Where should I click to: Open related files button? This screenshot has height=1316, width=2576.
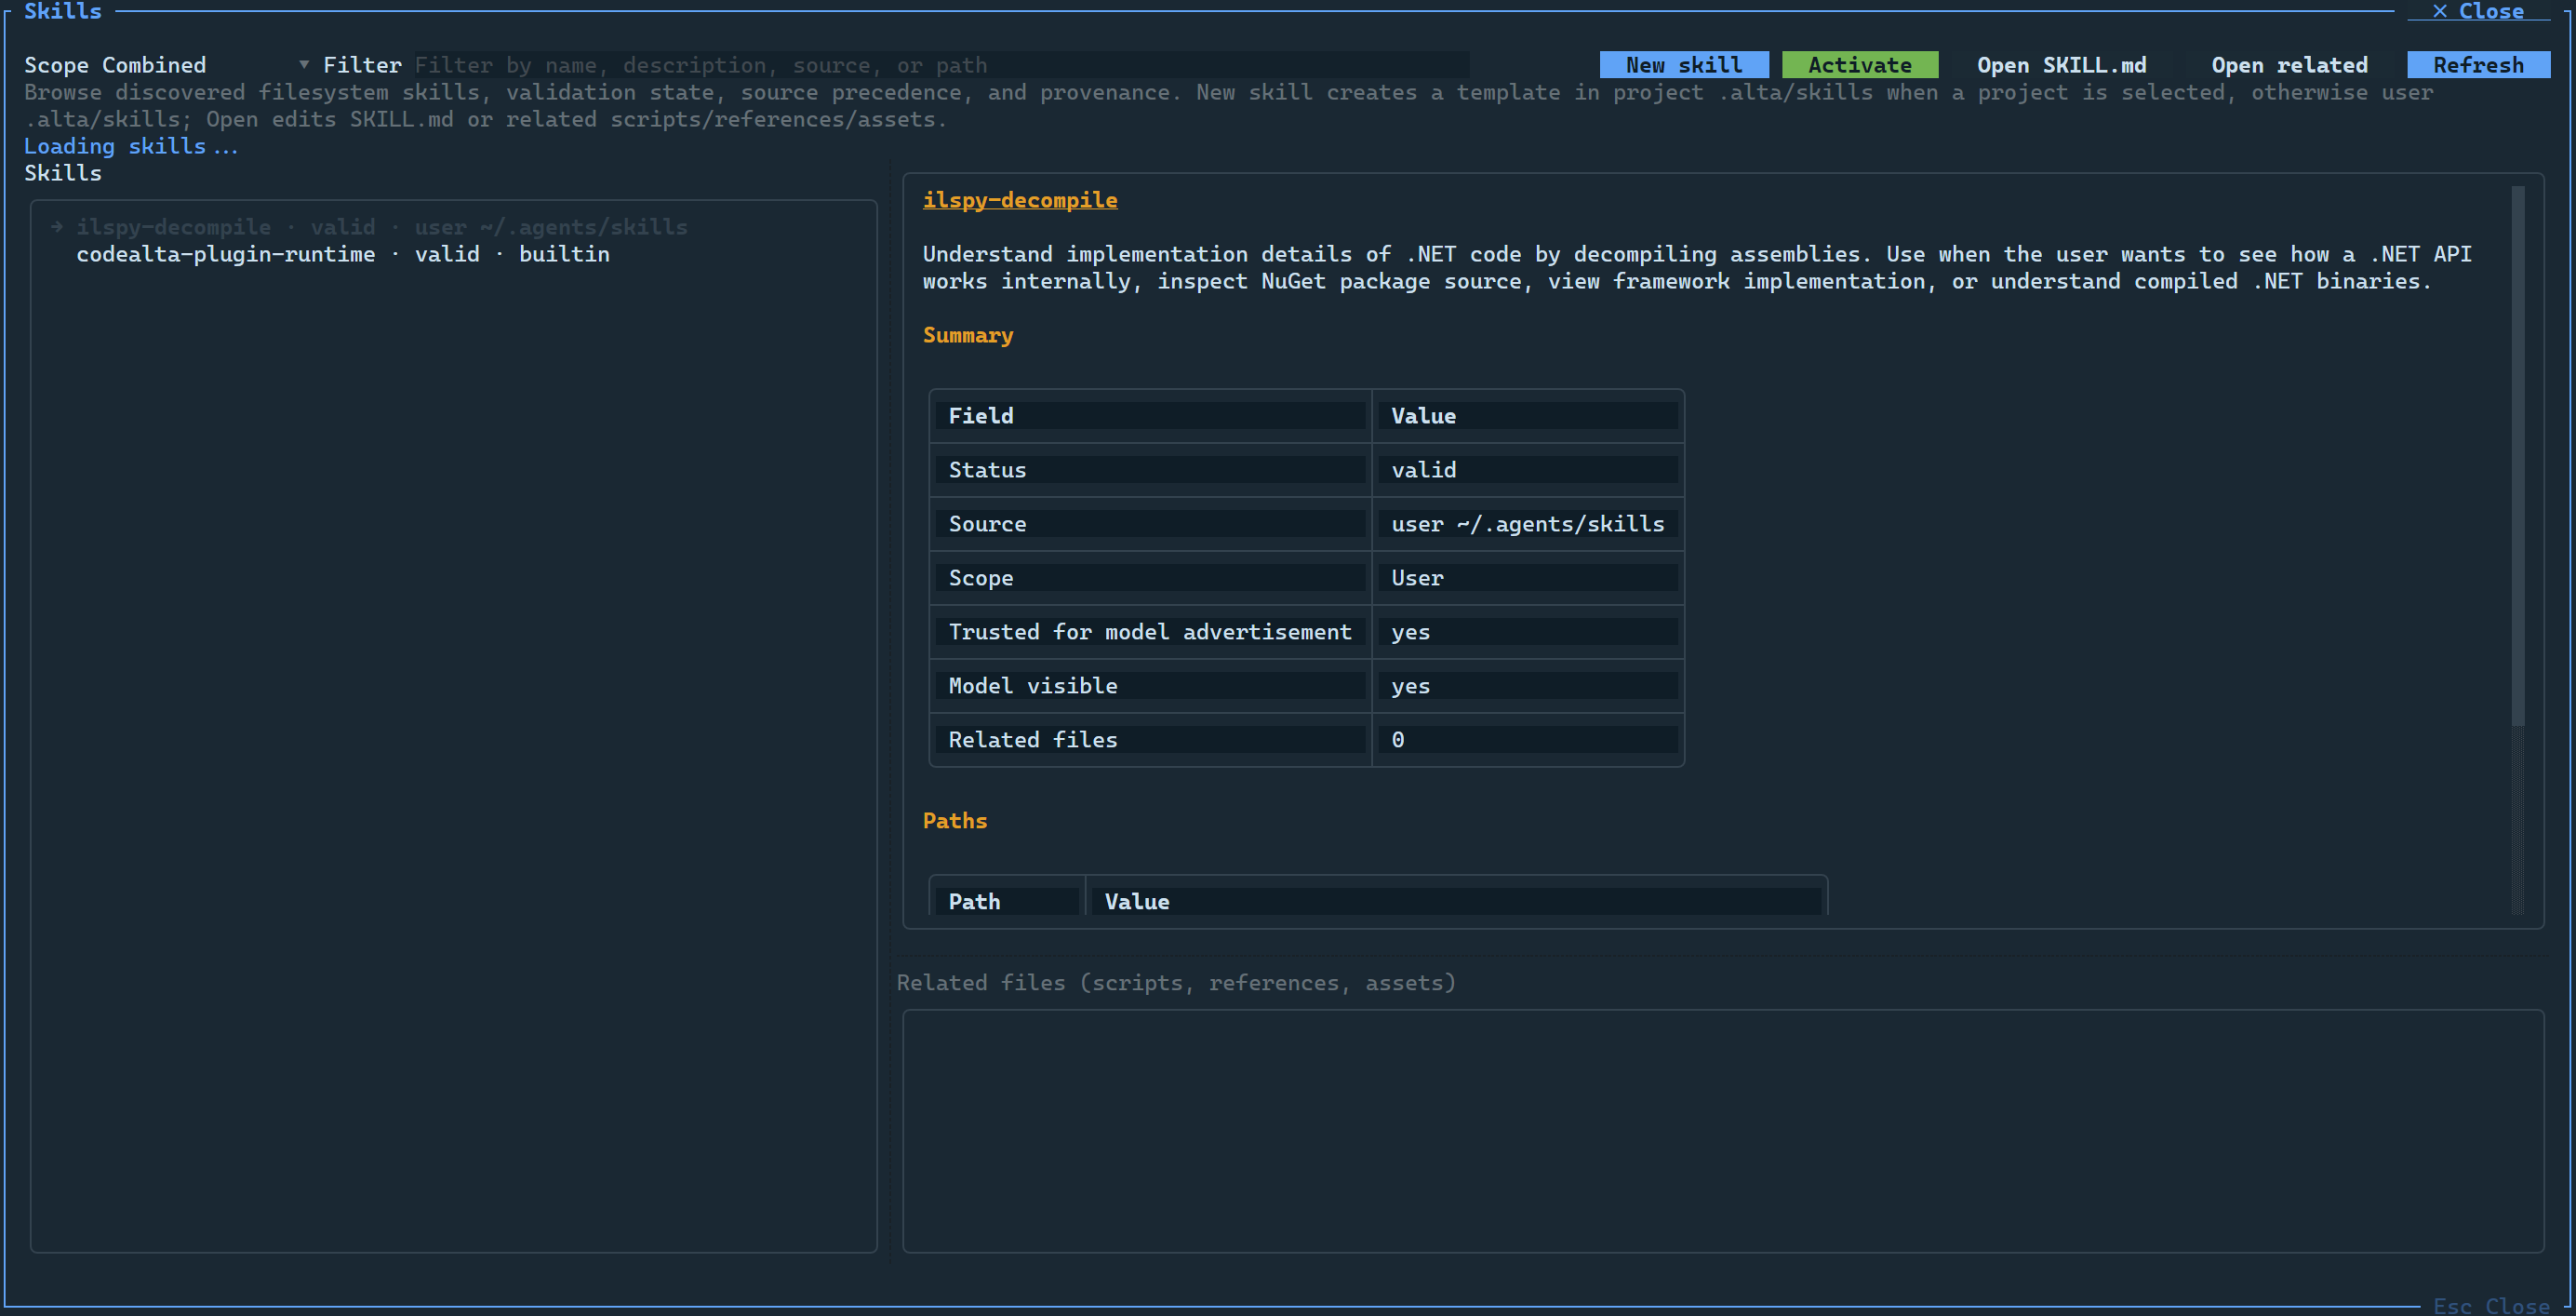[x=2289, y=65]
